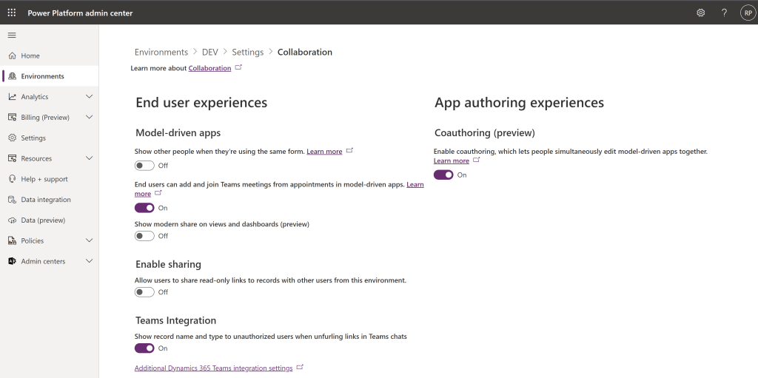The width and height of the screenshot is (758, 378).
Task: Expand the Analytics menu chevron
Action: 89,97
